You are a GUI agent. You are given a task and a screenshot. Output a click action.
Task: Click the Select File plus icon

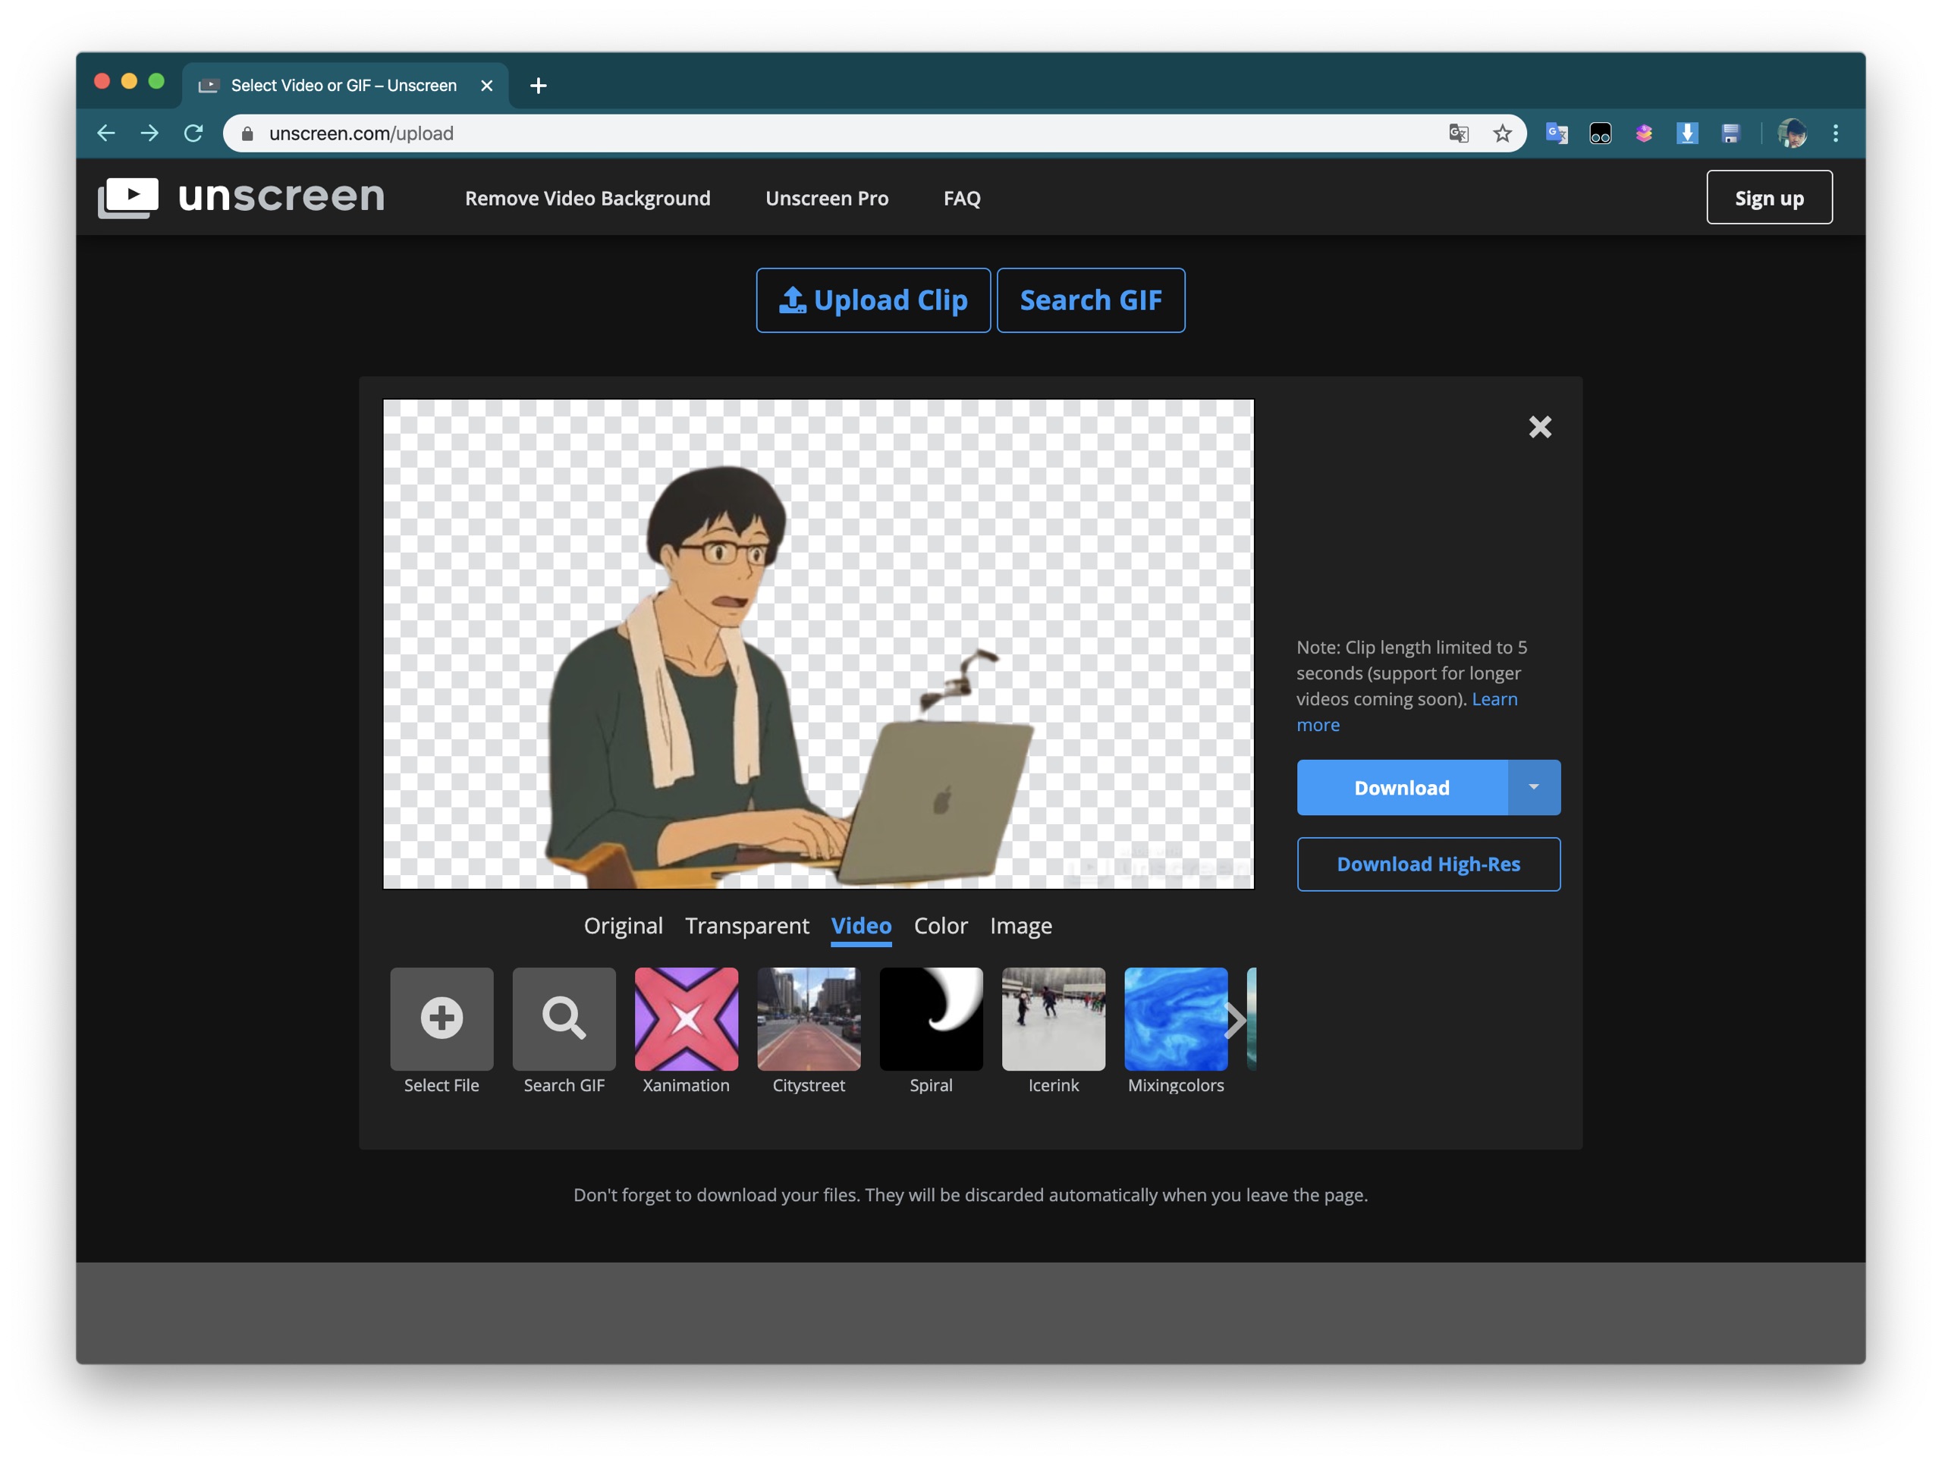pyautogui.click(x=442, y=1018)
